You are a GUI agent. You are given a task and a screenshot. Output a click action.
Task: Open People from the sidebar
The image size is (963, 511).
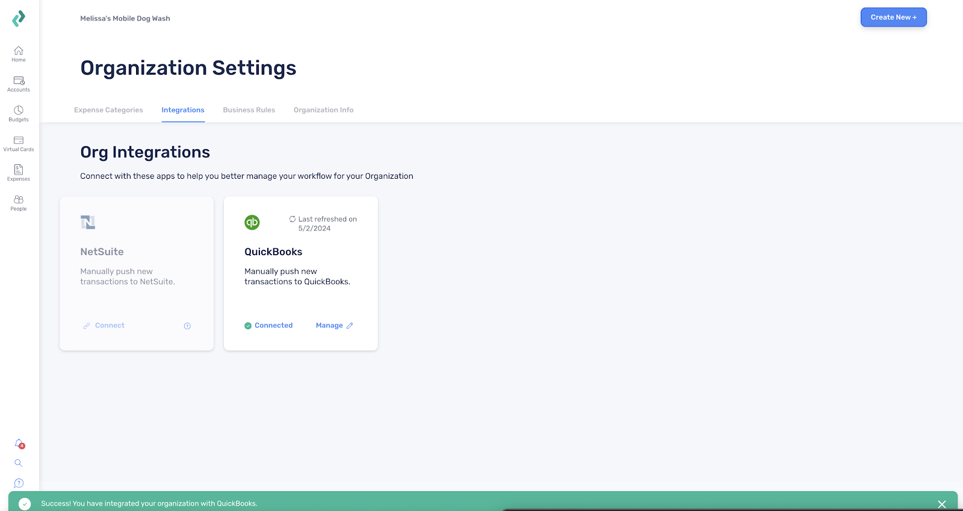tap(19, 203)
